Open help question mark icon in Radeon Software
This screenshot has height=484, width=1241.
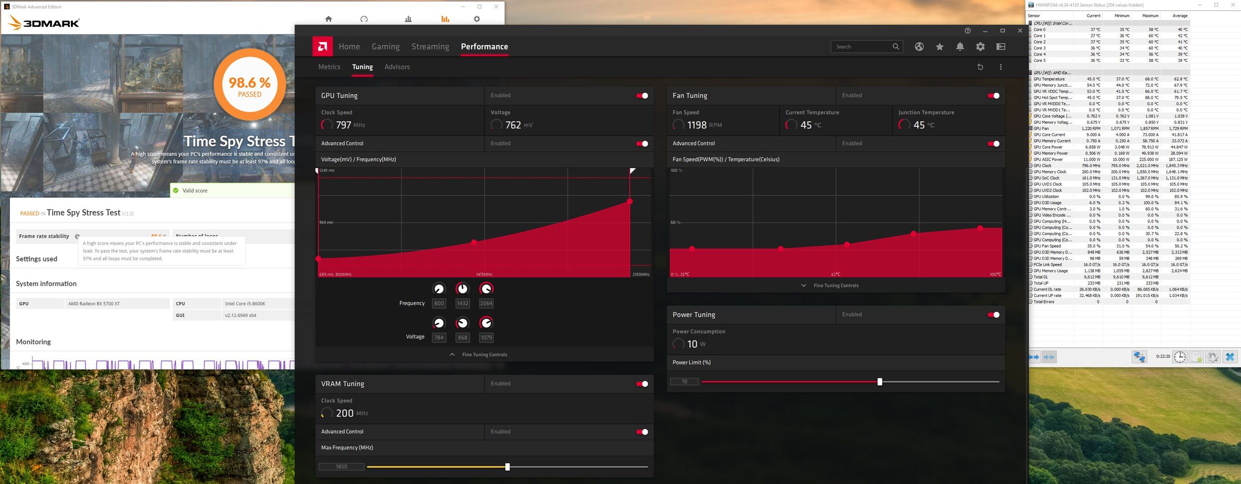[x=968, y=30]
